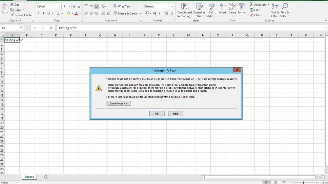Decrease font size with small A
This screenshot has width=328, height=184.
click(79, 7)
